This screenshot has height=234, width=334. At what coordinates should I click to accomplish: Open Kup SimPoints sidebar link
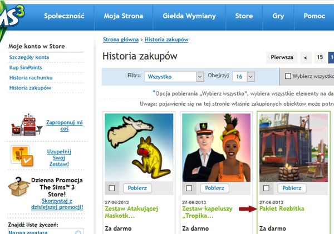(x=26, y=67)
